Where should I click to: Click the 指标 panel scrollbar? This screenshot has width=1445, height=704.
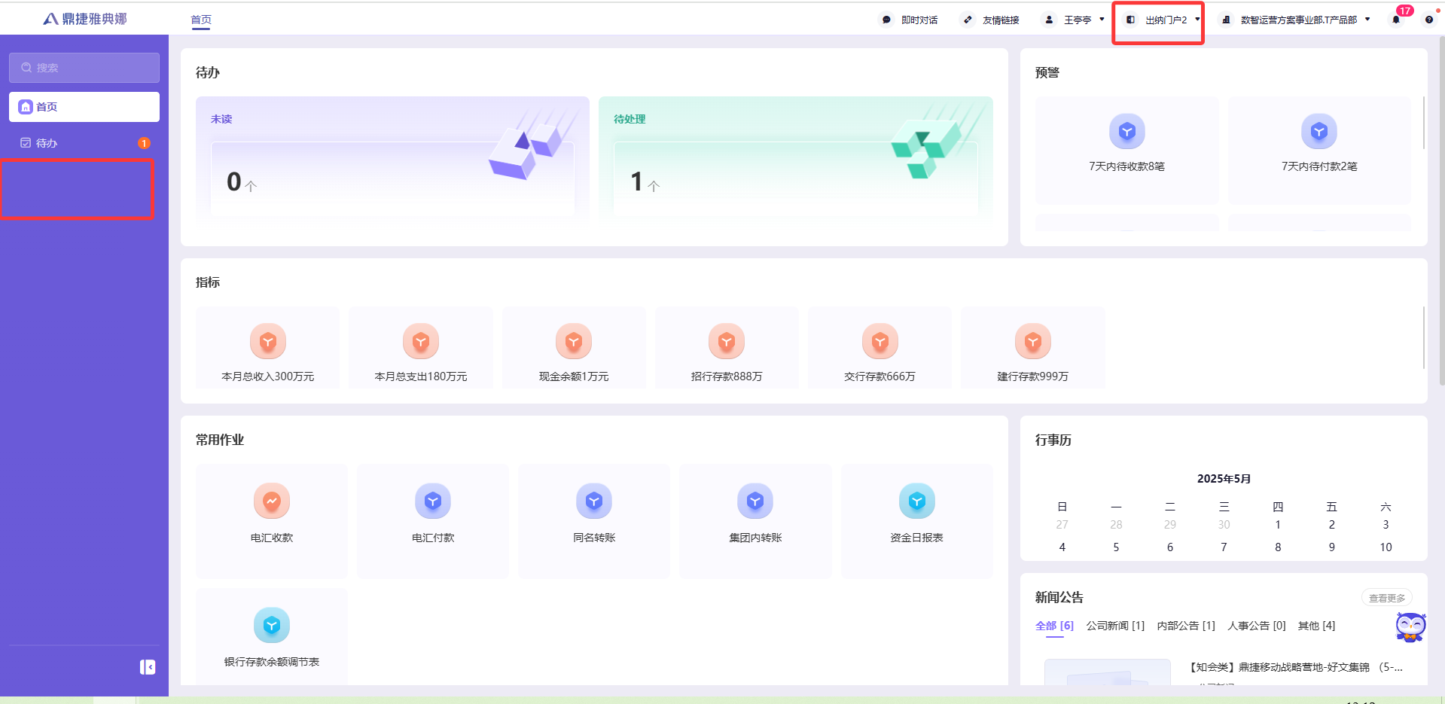click(x=1423, y=337)
